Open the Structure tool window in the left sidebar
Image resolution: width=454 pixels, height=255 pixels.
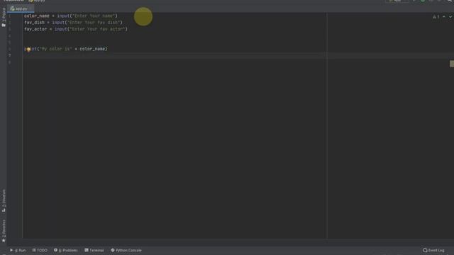tap(4, 201)
